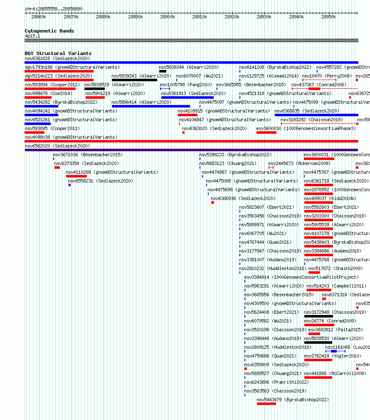Click nsv6079007 (Wu2021) label
370x420 pixels.
pos(200,76)
